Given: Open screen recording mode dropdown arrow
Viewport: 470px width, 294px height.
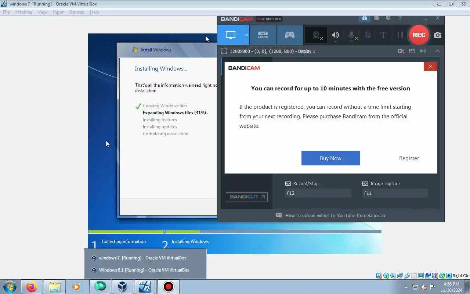Looking at the screenshot, I should point(247,35).
